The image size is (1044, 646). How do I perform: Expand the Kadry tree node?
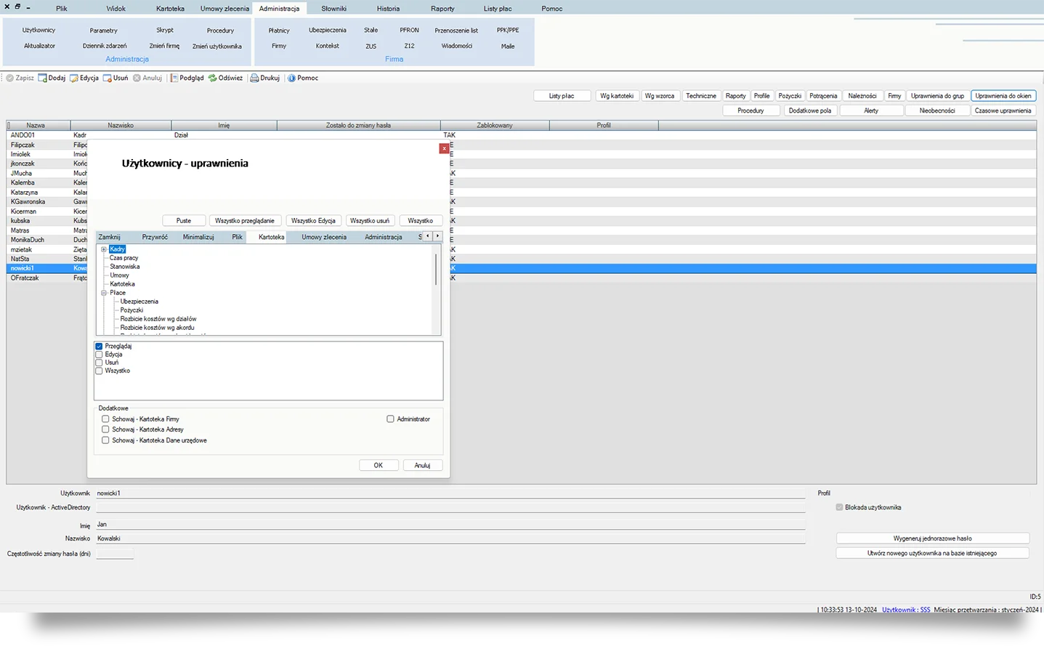pyautogui.click(x=104, y=249)
